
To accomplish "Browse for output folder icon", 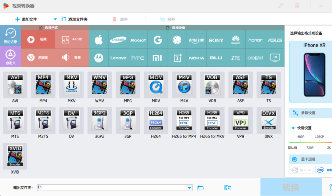I will tap(201, 188).
